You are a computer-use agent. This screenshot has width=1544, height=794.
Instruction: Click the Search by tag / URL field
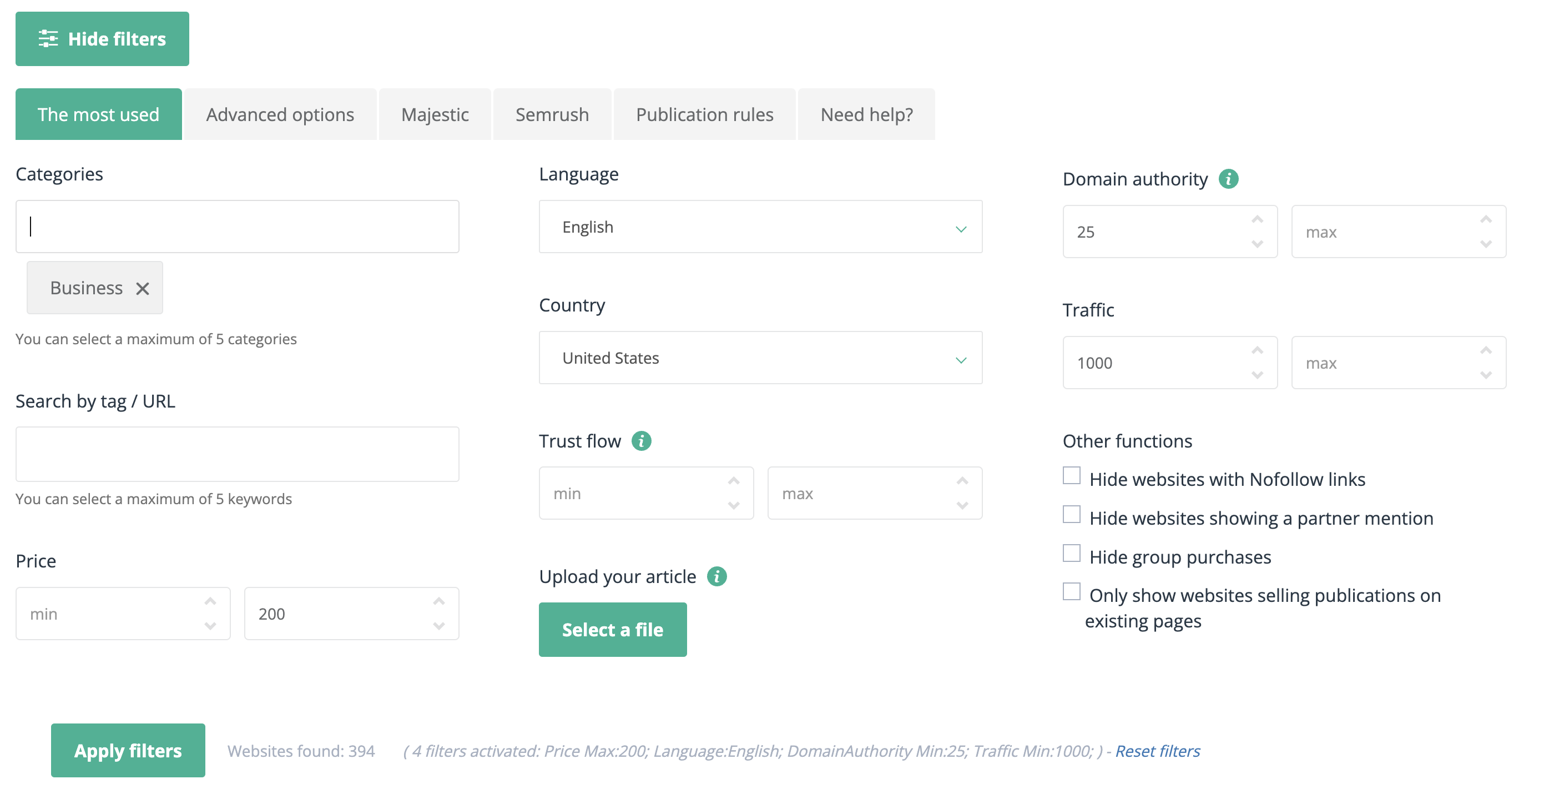click(x=238, y=454)
